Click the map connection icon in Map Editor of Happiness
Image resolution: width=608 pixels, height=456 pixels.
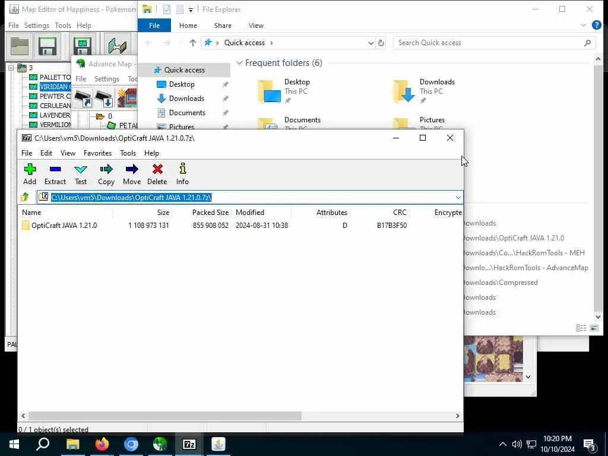(117, 46)
